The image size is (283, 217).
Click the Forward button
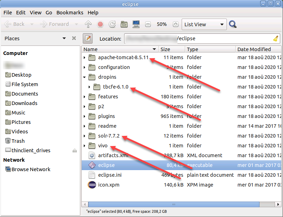[55, 24]
